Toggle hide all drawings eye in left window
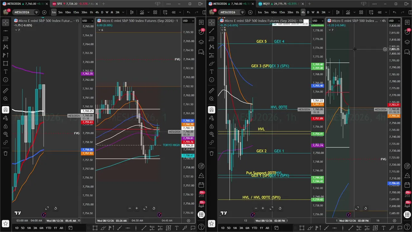412x232 pixels. click(x=5, y=134)
